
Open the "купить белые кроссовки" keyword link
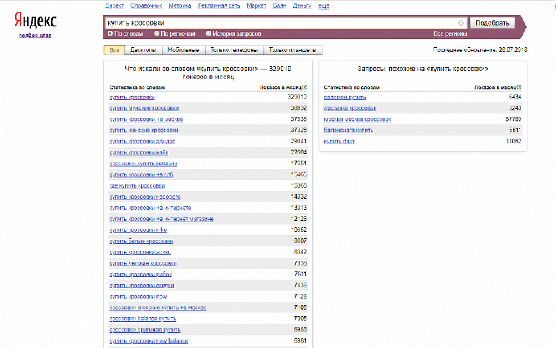[141, 241]
